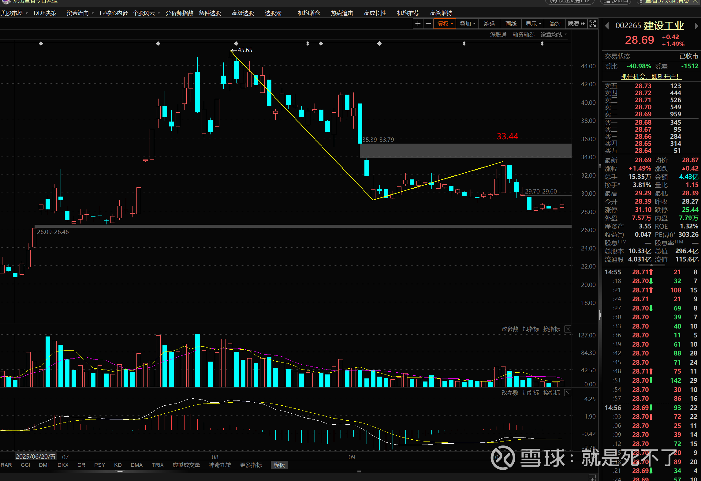This screenshot has height=481, width=701.
Task: Switch to the MACD-row KD indicator tab
Action: coord(118,465)
